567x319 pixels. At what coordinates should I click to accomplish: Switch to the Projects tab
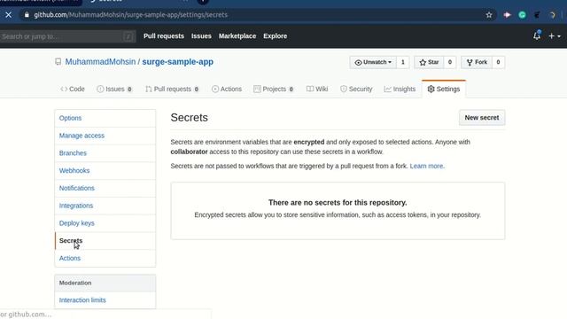point(274,89)
